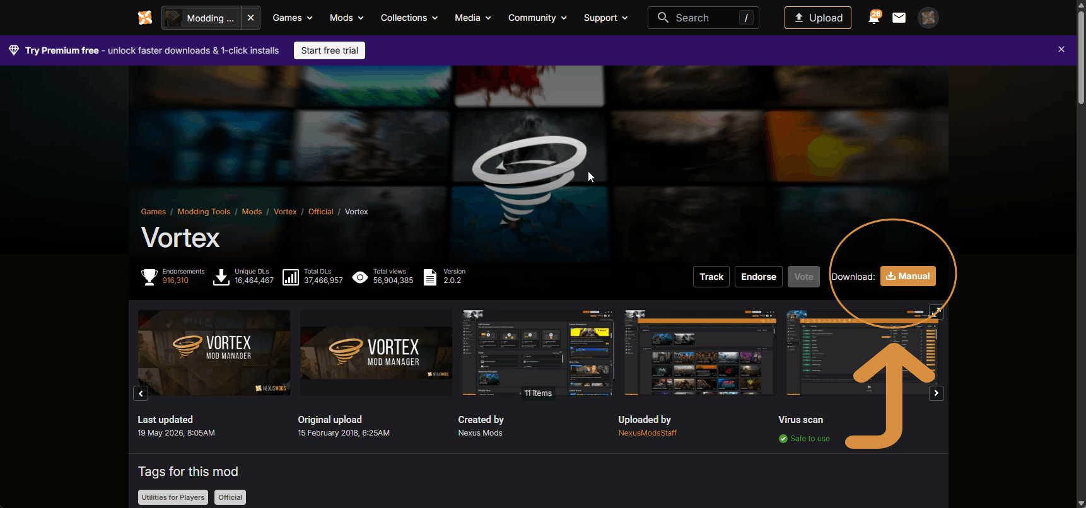Open the Media dropdown menu
This screenshot has width=1086, height=508.
click(473, 18)
